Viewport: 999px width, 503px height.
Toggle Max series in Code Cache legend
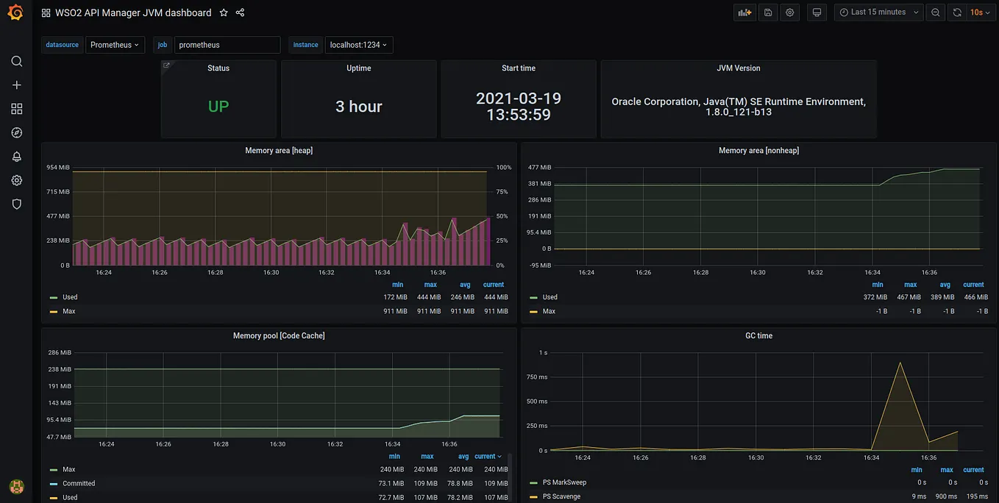(x=69, y=469)
